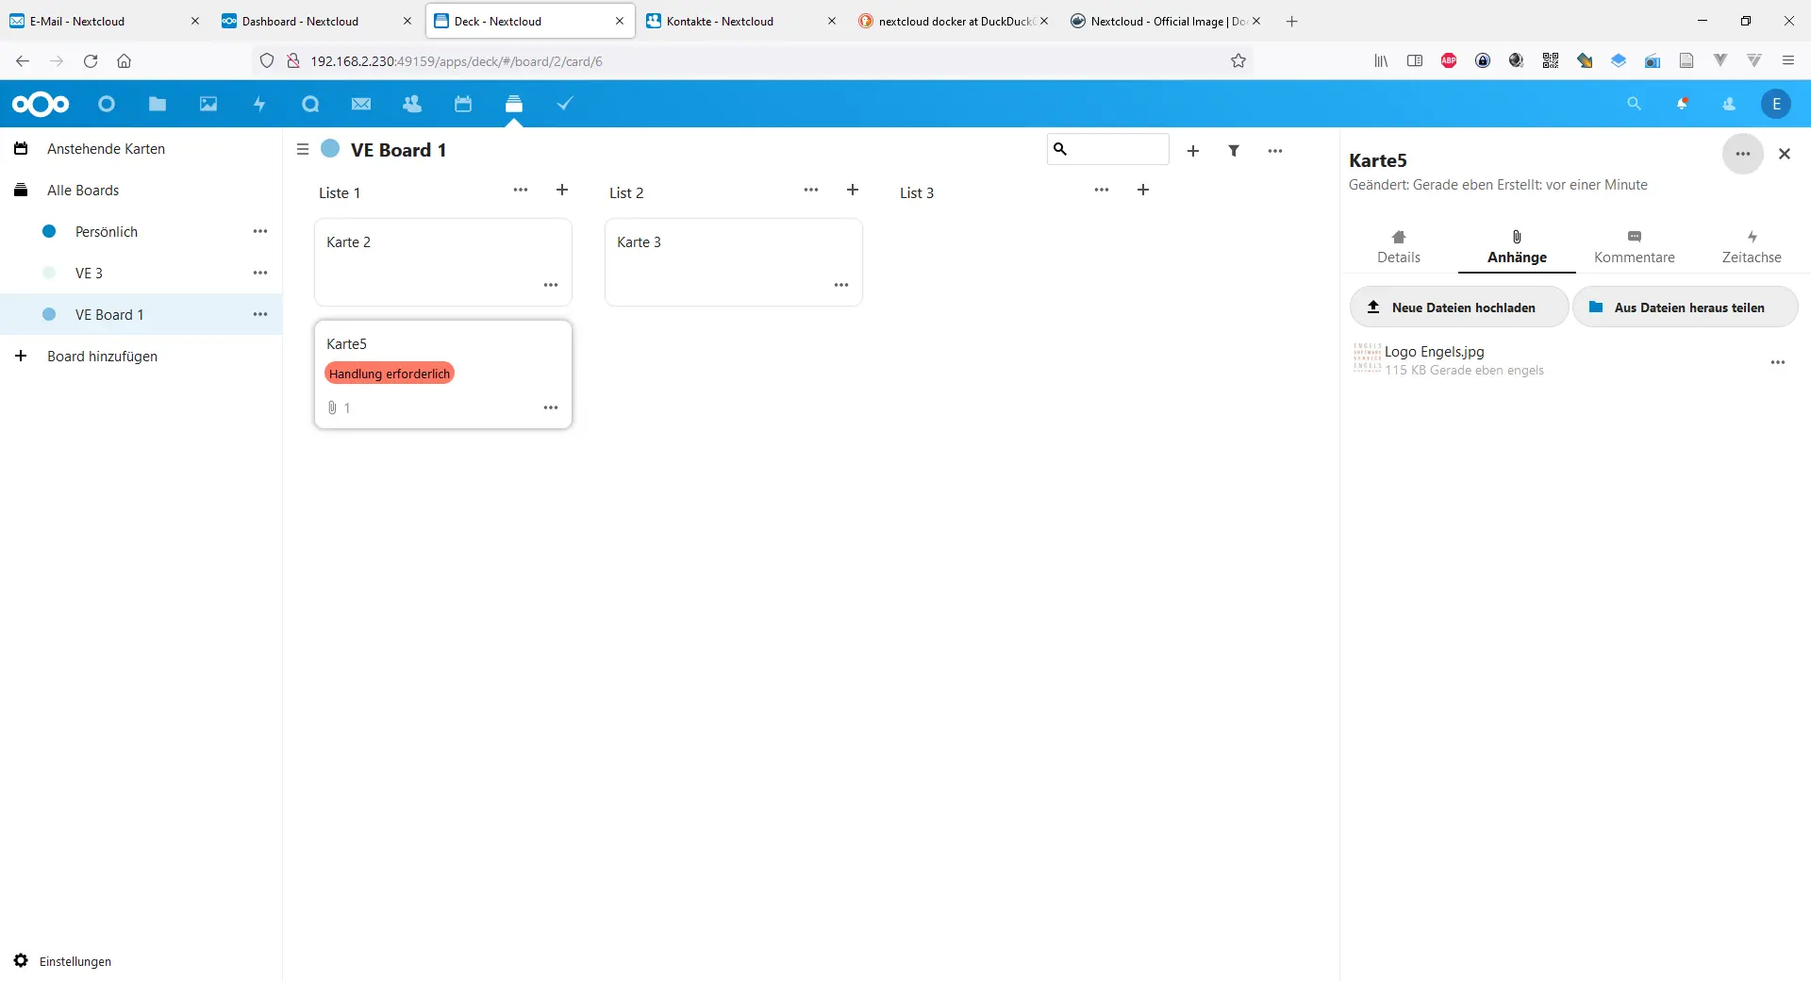Viewport: 1811px width, 981px height.
Task: Switch to the Kommentare tab
Action: [1635, 247]
